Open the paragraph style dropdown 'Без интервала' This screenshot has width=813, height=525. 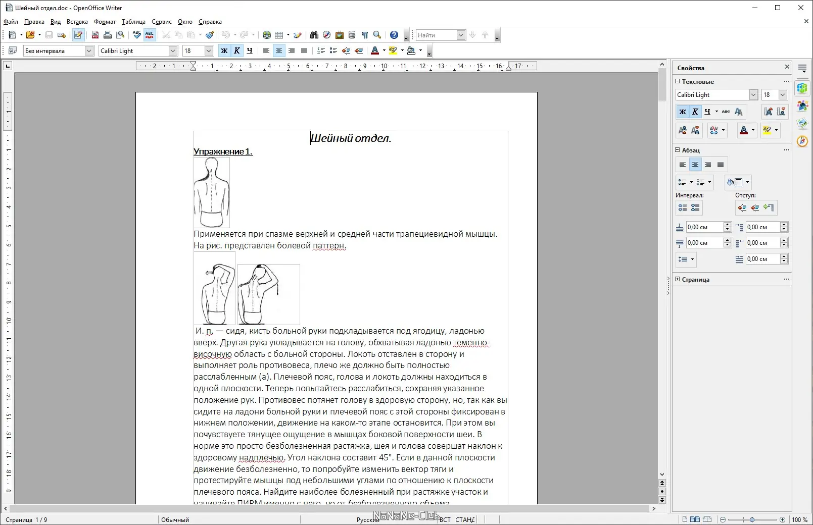89,50
